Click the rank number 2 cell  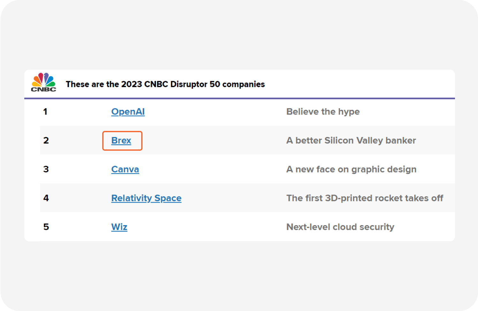coord(46,140)
